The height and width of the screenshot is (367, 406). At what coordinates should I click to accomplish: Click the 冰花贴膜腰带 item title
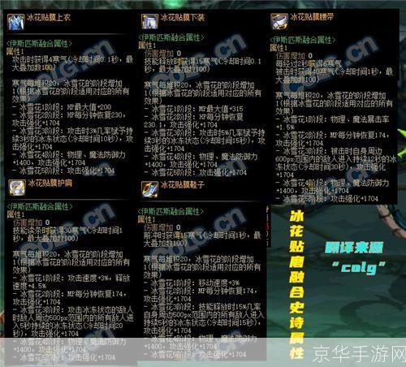tap(312, 17)
